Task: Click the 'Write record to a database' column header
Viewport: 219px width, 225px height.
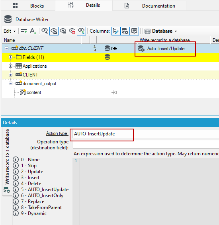Action: click(174, 40)
